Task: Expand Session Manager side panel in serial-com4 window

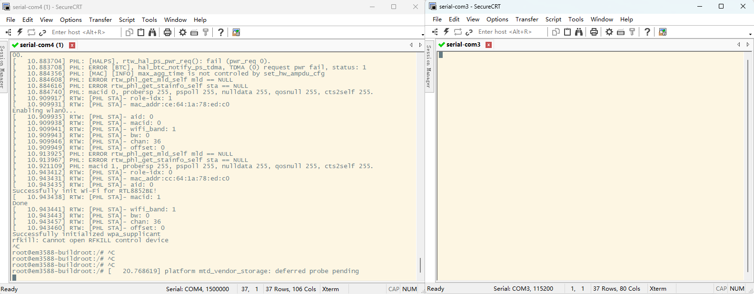Action: click(2, 67)
